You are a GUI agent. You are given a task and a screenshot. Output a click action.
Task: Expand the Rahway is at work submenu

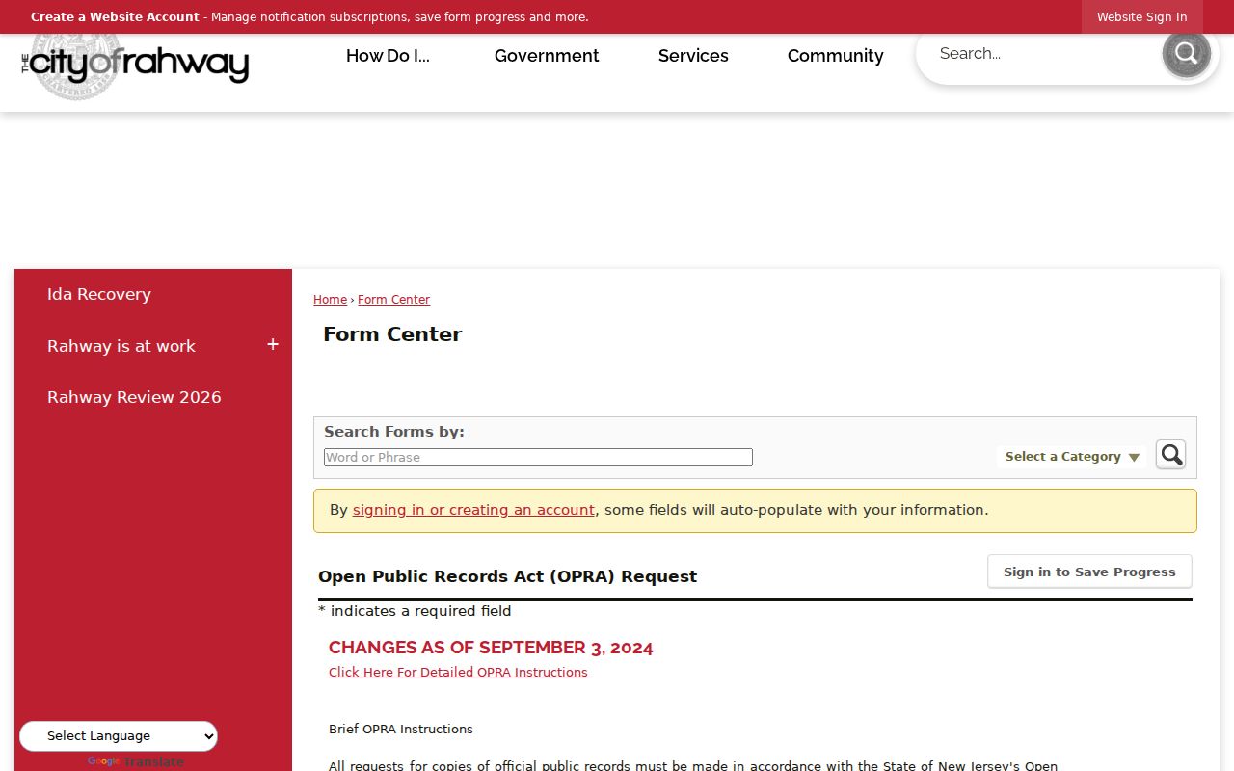[x=273, y=345]
